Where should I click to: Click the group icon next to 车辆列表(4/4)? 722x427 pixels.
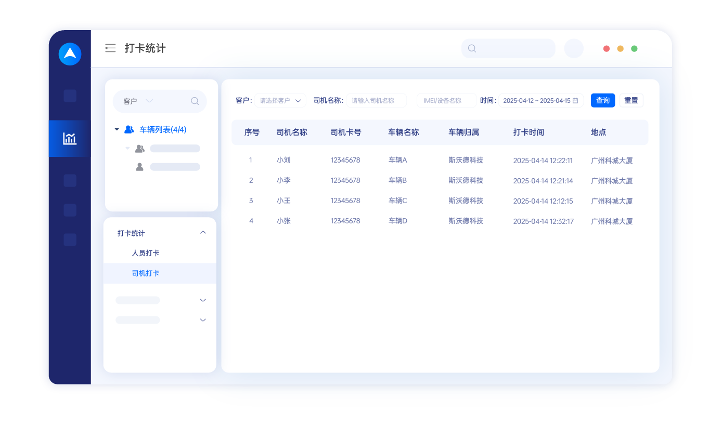(129, 129)
